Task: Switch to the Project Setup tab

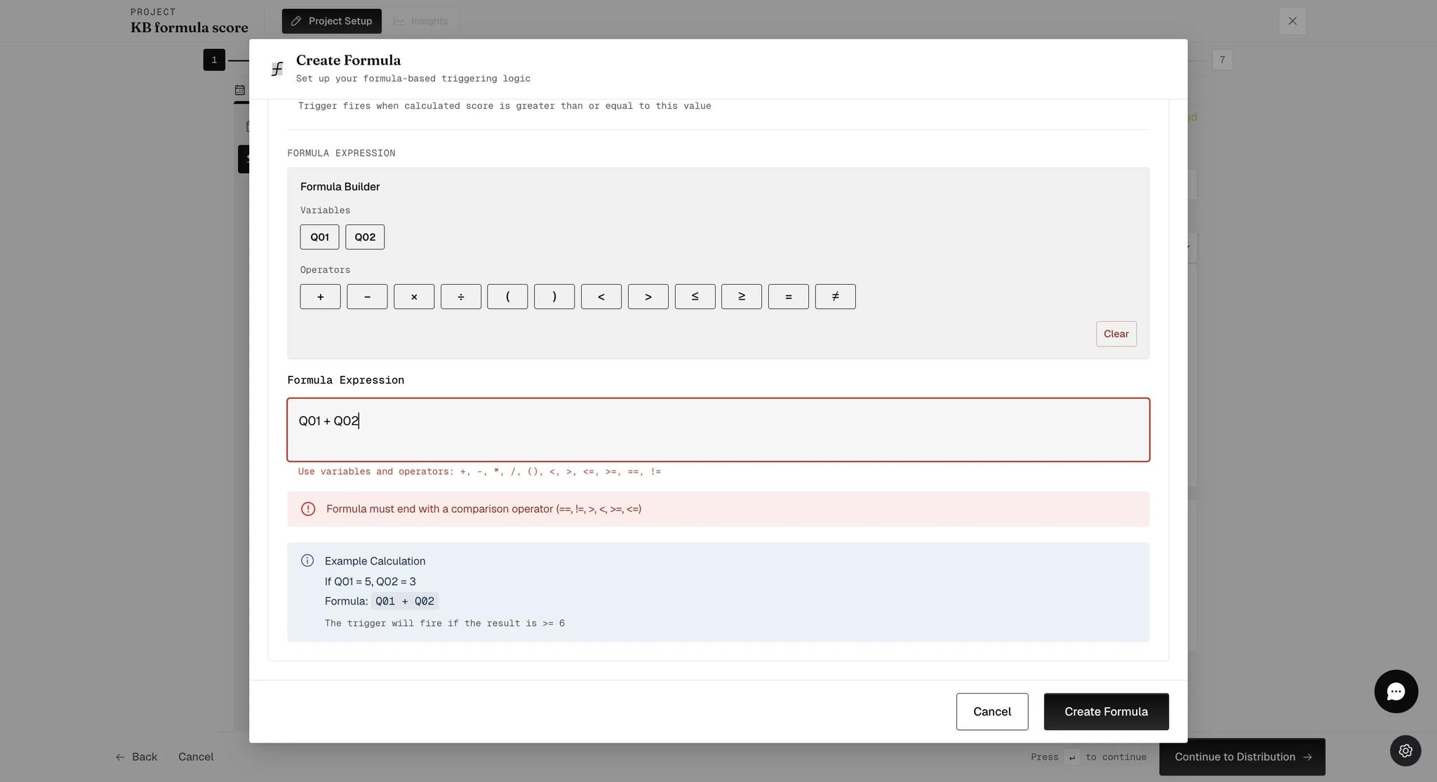Action: (x=332, y=21)
